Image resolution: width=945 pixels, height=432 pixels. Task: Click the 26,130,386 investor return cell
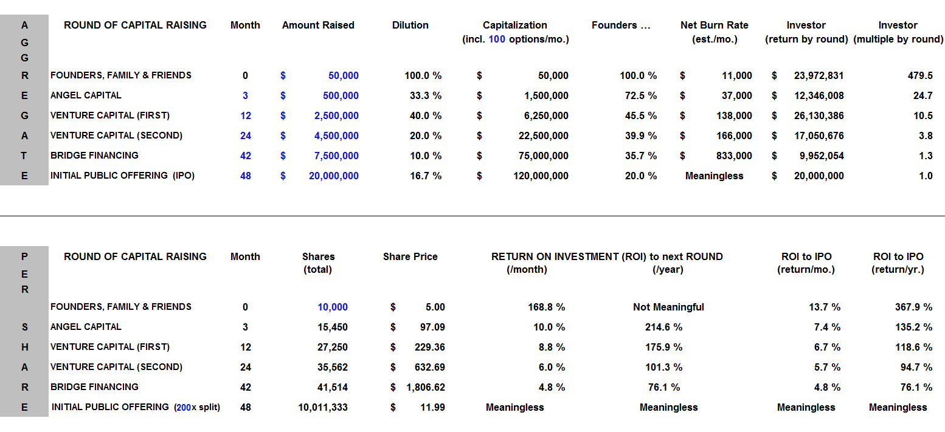click(x=819, y=115)
